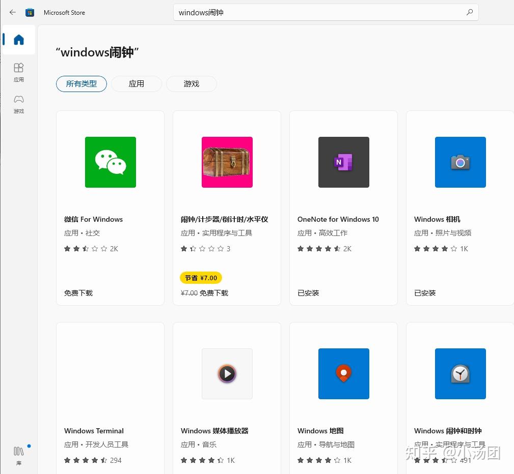Click the treasure chest app icon
Image resolution: width=514 pixels, height=474 pixels.
pos(227,162)
